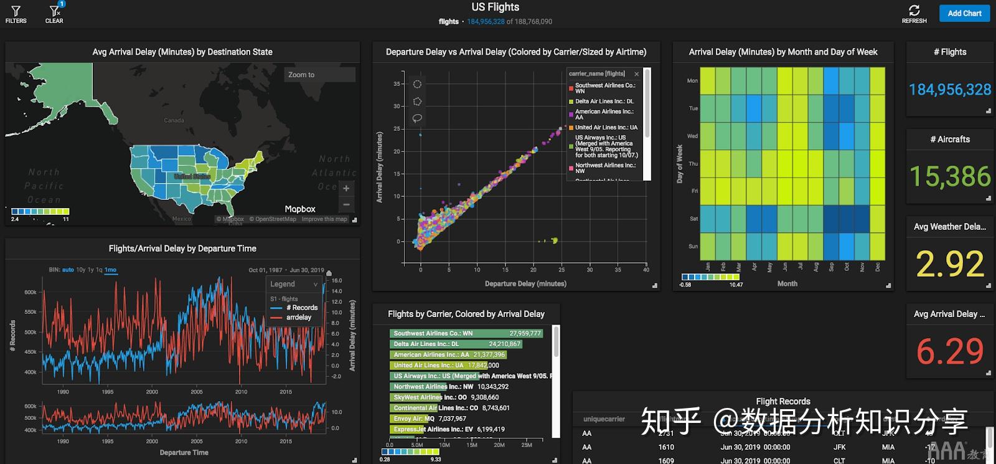
Task: Collapse the Legend panel chevron
Action: 315,284
